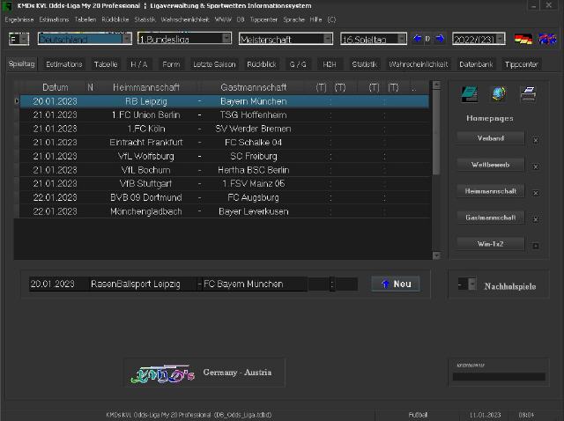
Task: Click the Heimmannschaft homepage button
Action: [490, 191]
